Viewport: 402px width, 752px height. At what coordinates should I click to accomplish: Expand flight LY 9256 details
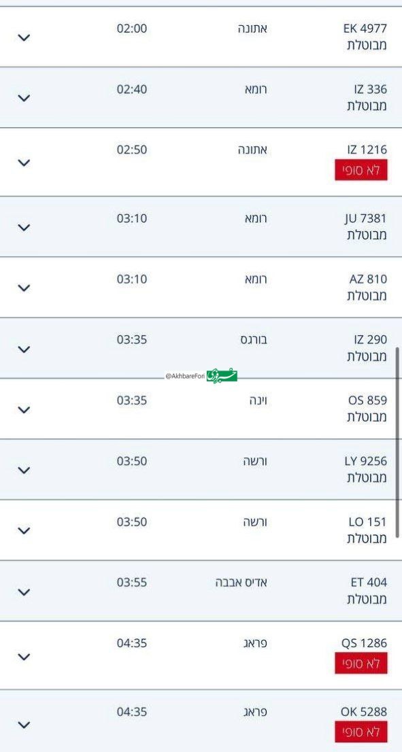[24, 470]
